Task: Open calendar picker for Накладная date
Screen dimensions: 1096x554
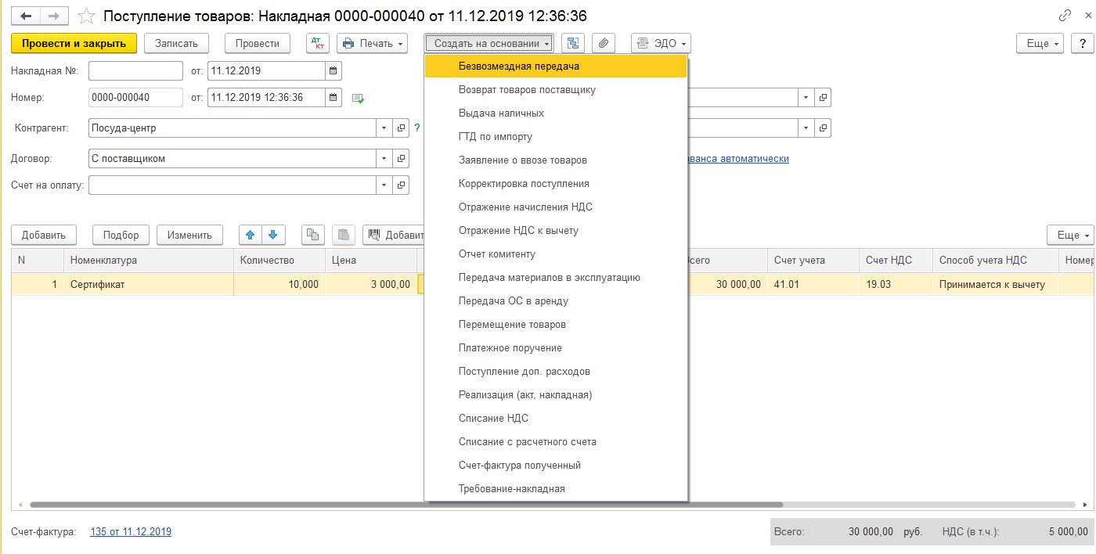Action: click(x=333, y=71)
